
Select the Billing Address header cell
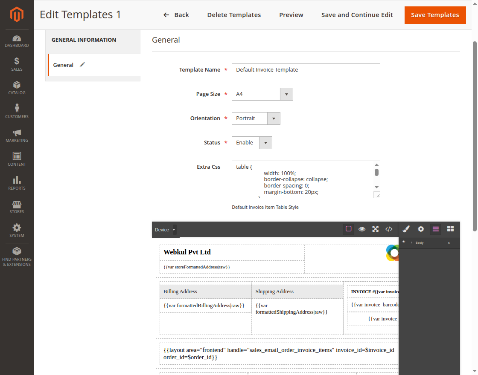tap(205, 291)
